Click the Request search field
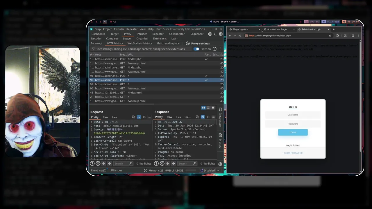The height and width of the screenshot is (209, 372). 123,164
